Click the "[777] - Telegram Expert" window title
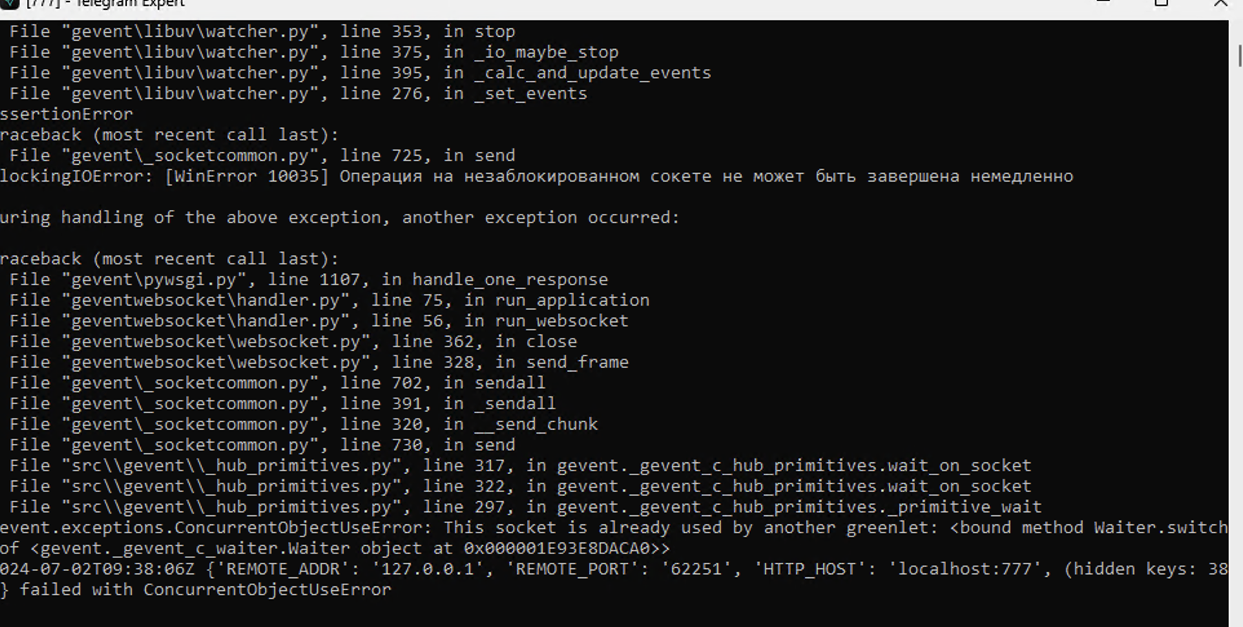This screenshot has width=1243, height=627. [x=105, y=3]
